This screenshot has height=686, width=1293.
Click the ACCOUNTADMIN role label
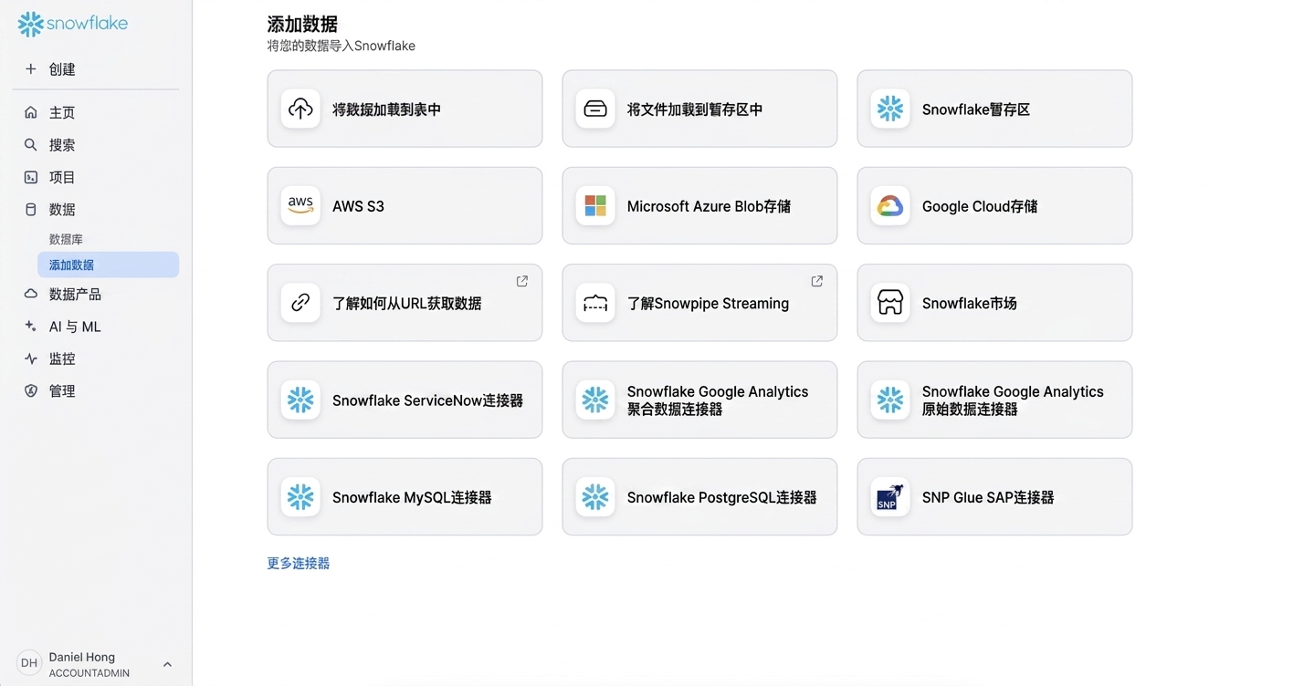[89, 673]
